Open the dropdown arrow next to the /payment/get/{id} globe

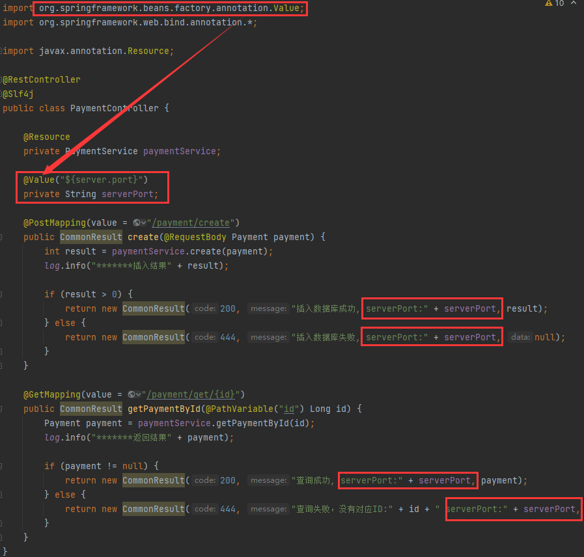(138, 394)
